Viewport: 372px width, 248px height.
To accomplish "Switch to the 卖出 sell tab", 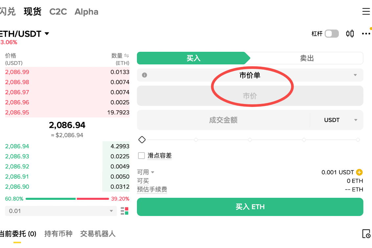I will tap(307, 58).
